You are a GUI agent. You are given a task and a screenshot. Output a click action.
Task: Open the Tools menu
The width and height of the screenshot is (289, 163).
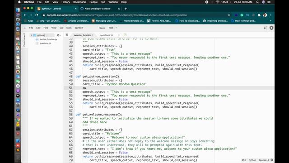pyautogui.click(x=69, y=28)
